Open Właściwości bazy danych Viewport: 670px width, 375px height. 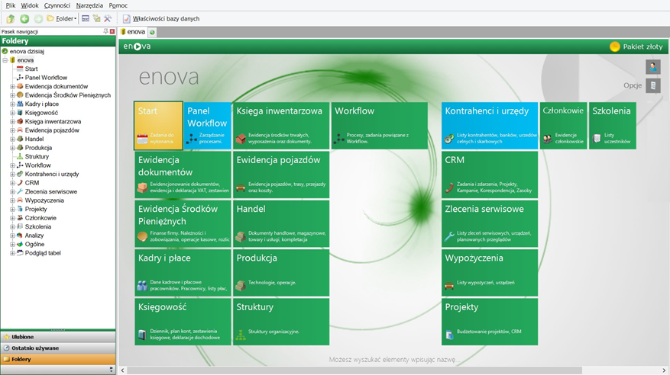[161, 19]
